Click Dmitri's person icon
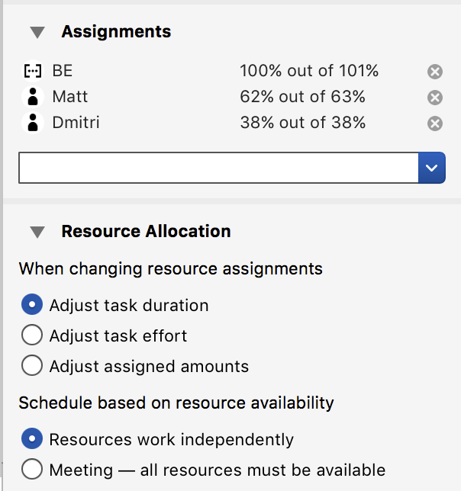The height and width of the screenshot is (491, 461). [x=33, y=123]
